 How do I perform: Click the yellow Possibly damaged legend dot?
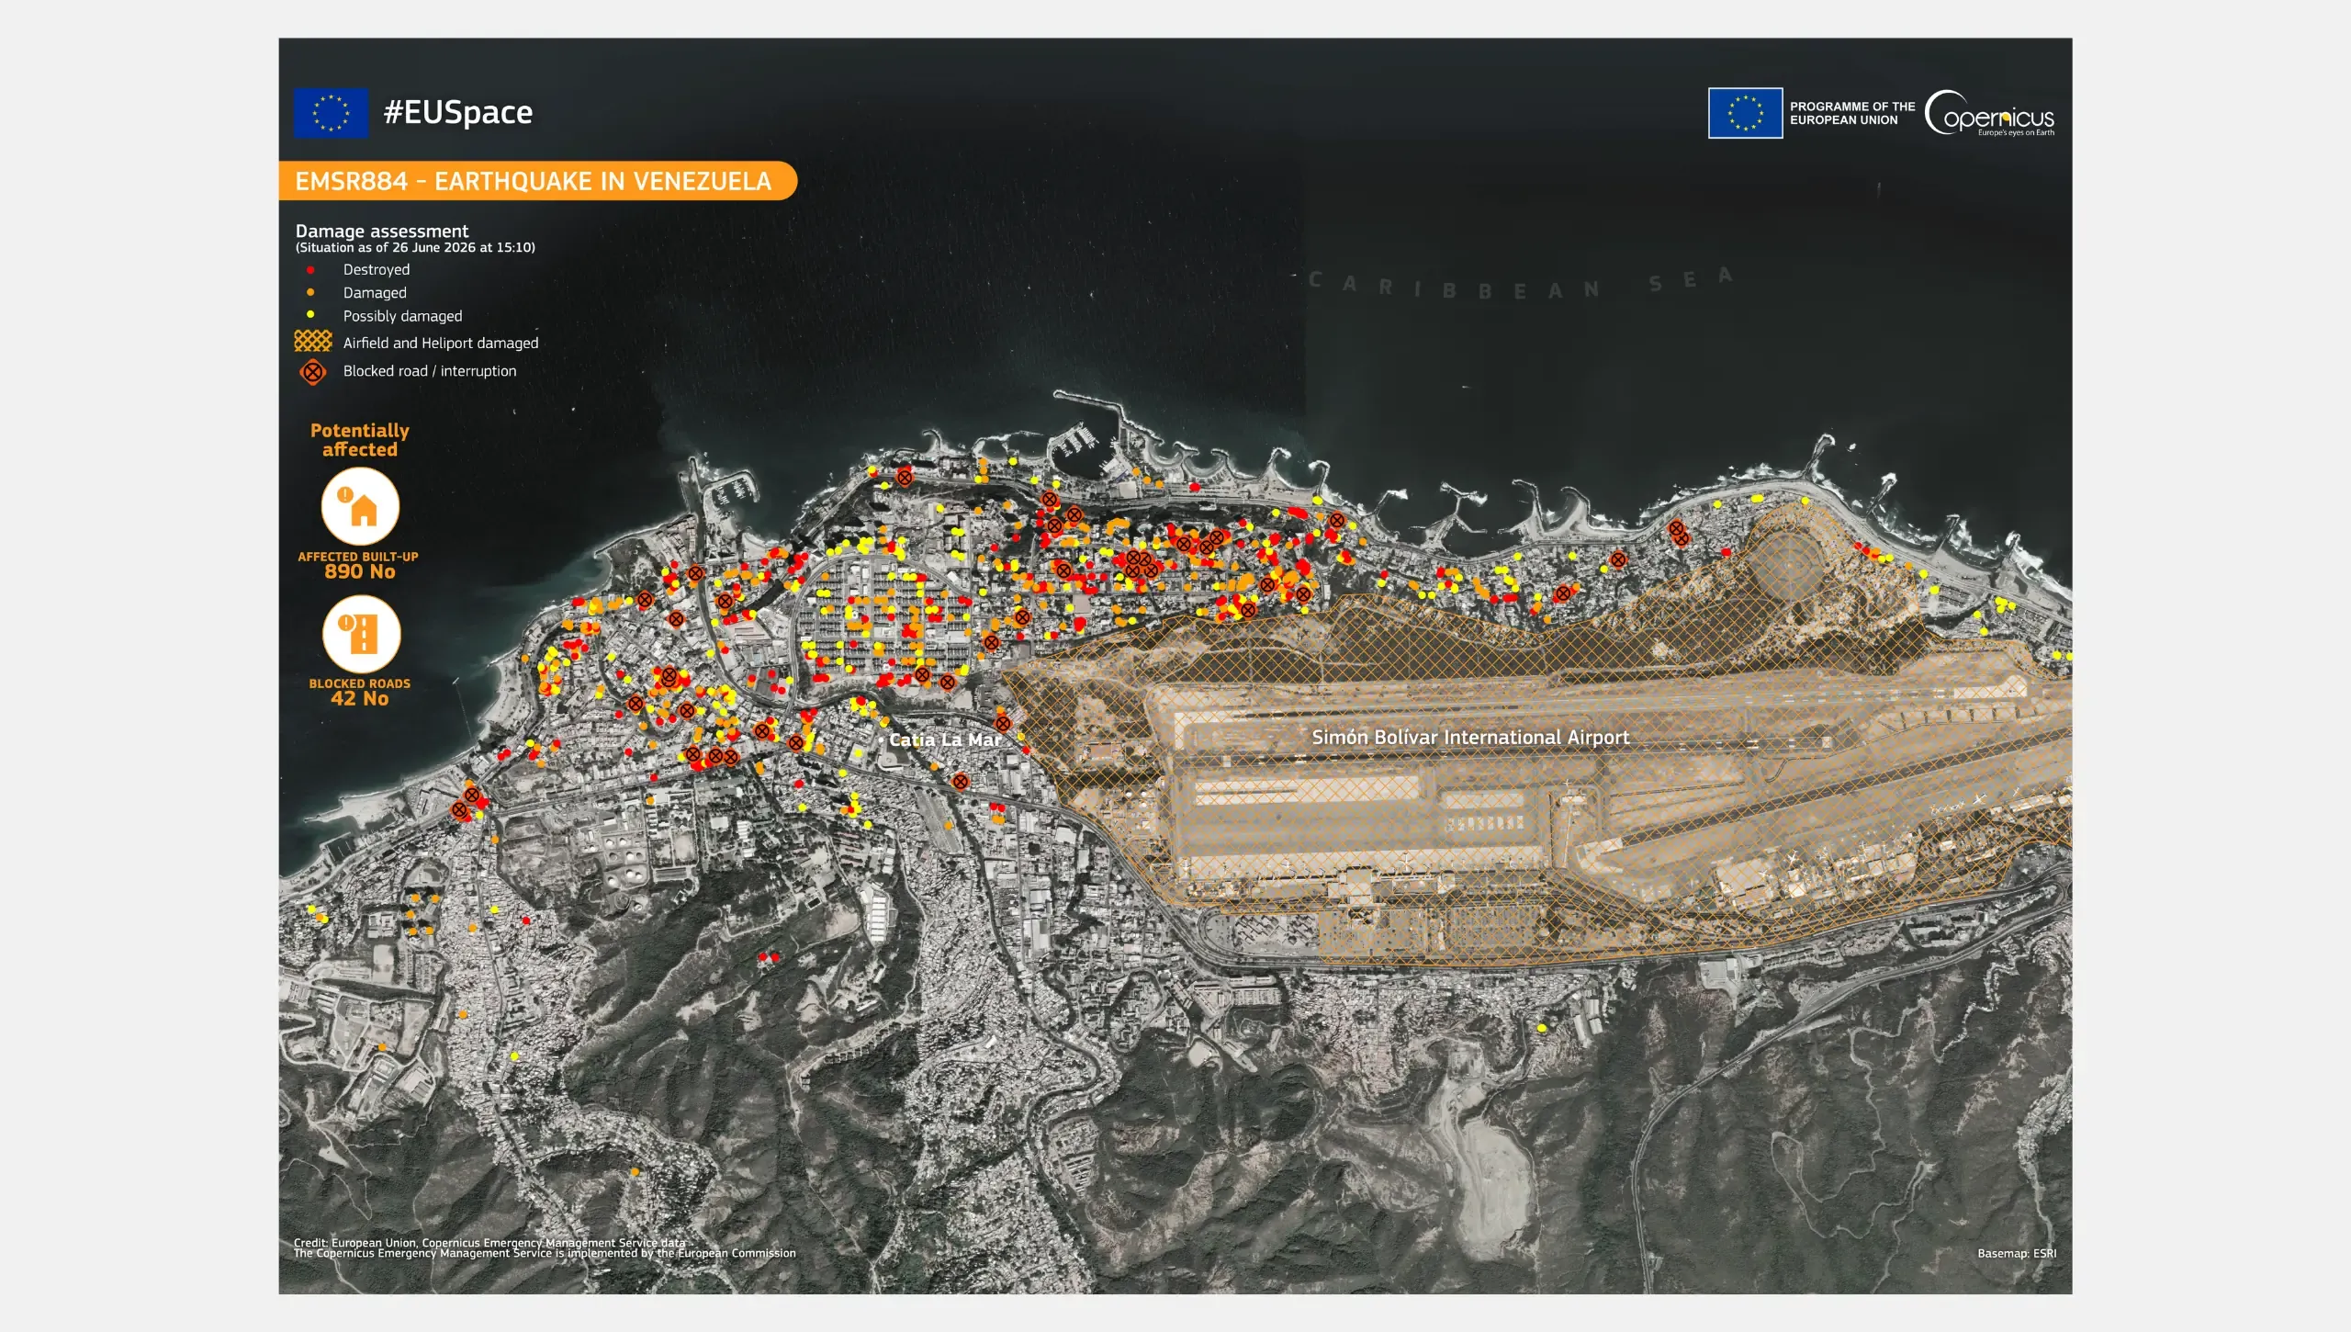pyautogui.click(x=310, y=315)
